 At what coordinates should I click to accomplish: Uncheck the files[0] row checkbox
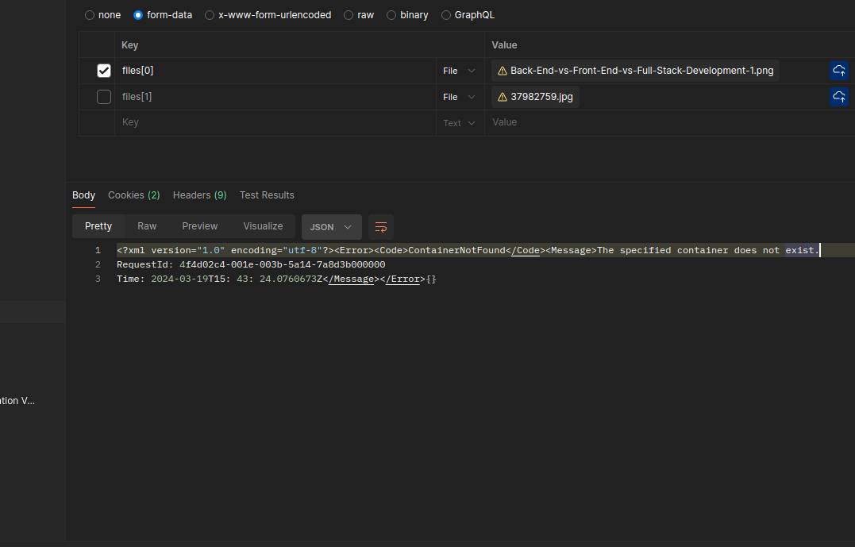click(x=104, y=71)
